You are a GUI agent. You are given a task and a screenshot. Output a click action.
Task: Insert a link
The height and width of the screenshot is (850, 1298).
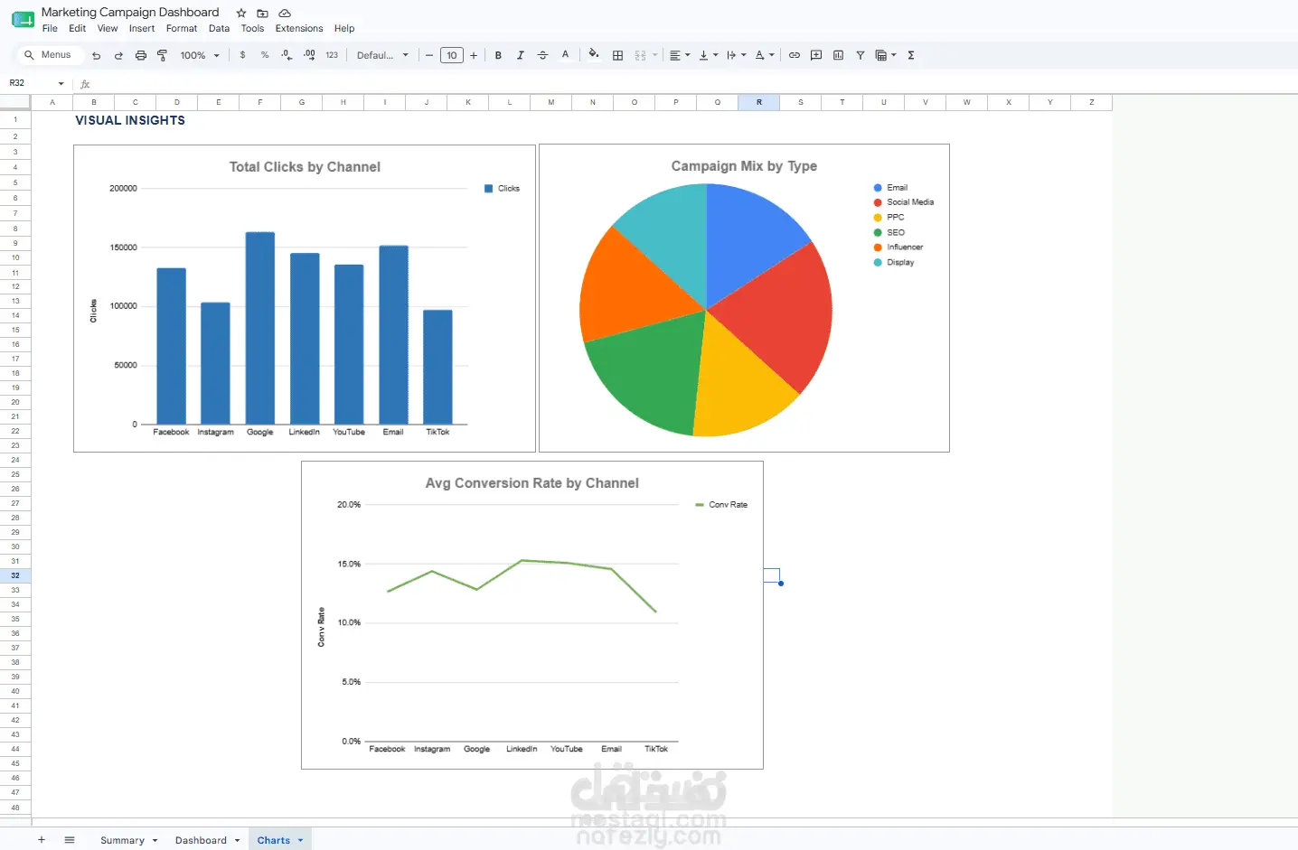(795, 56)
